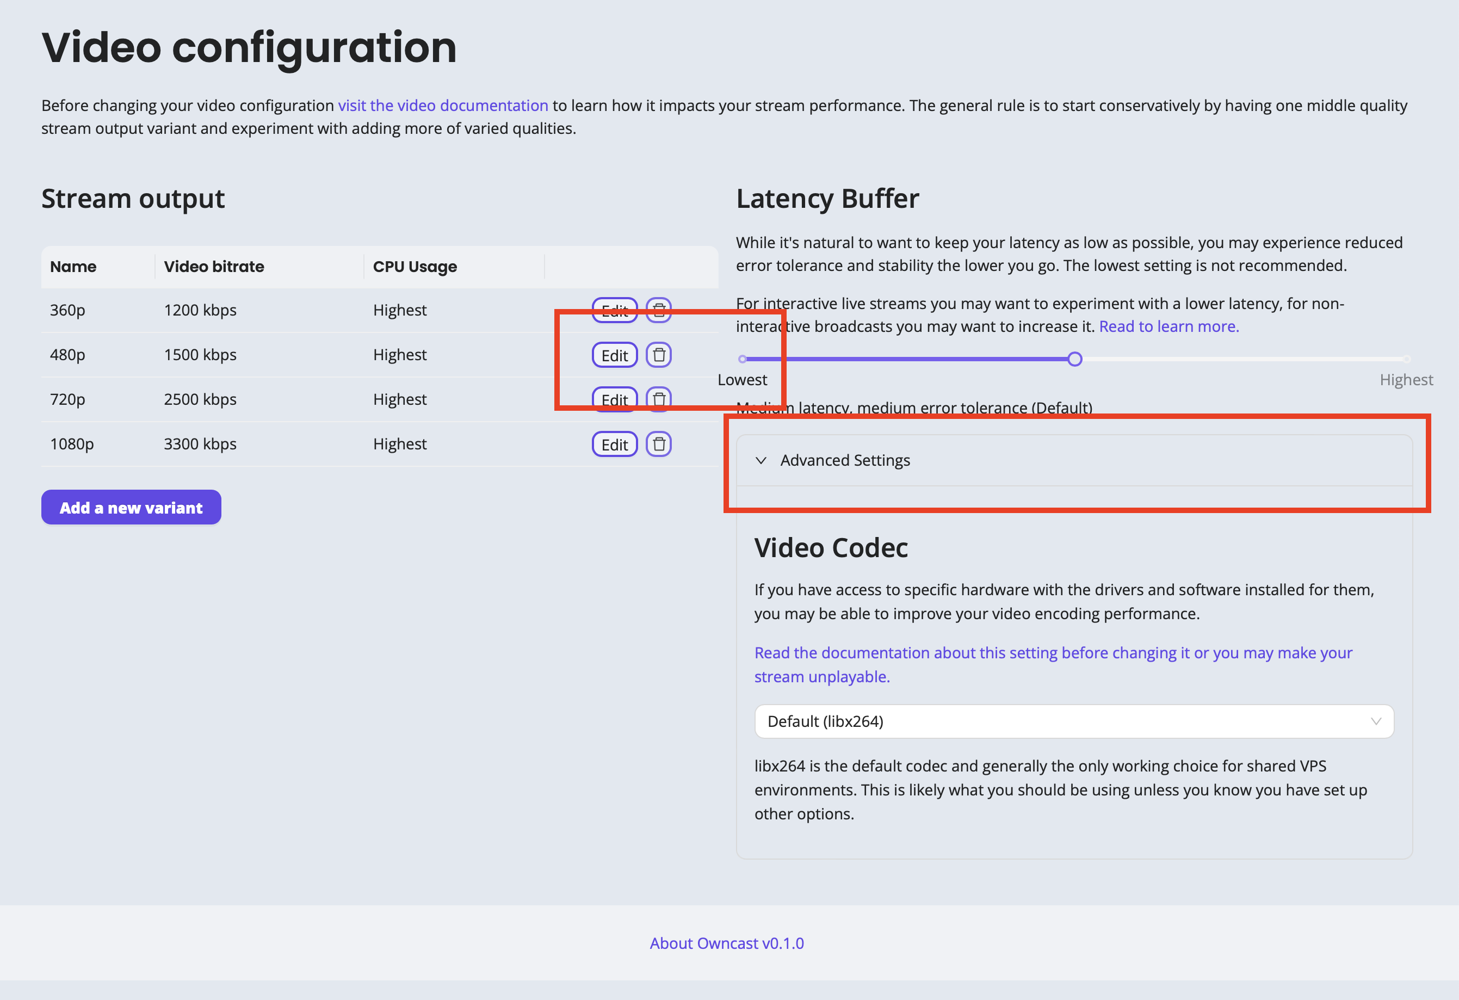Expand the Advanced Settings section

844,460
